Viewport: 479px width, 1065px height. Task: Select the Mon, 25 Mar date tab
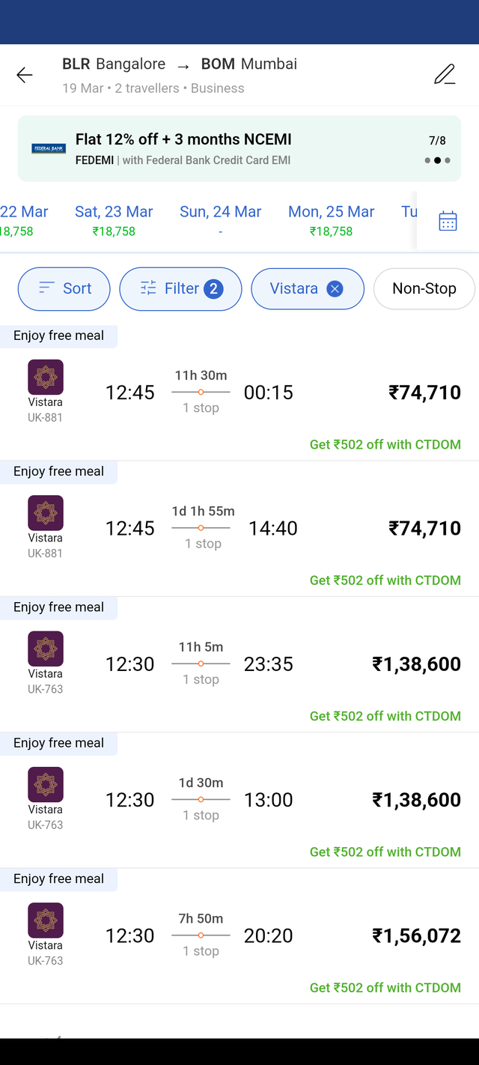332,221
